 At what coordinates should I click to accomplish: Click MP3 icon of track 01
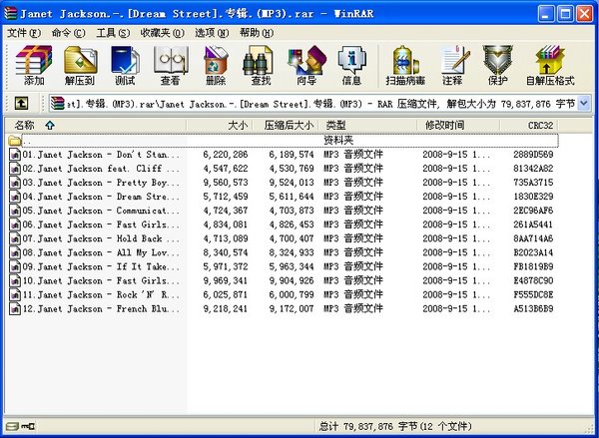pos(15,155)
